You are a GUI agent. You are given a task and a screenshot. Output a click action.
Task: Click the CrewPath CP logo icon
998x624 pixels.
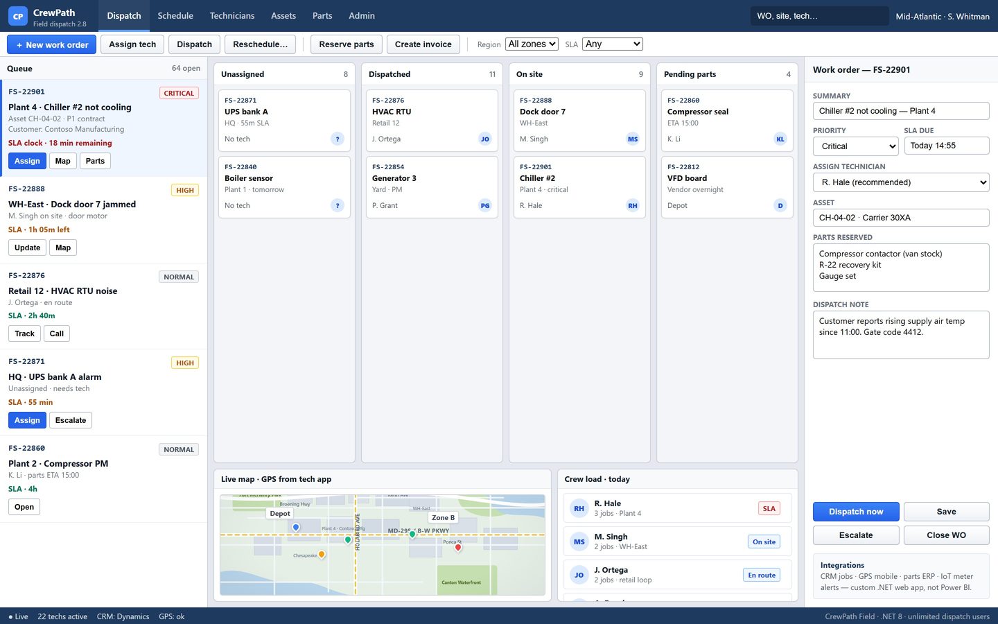tap(18, 16)
